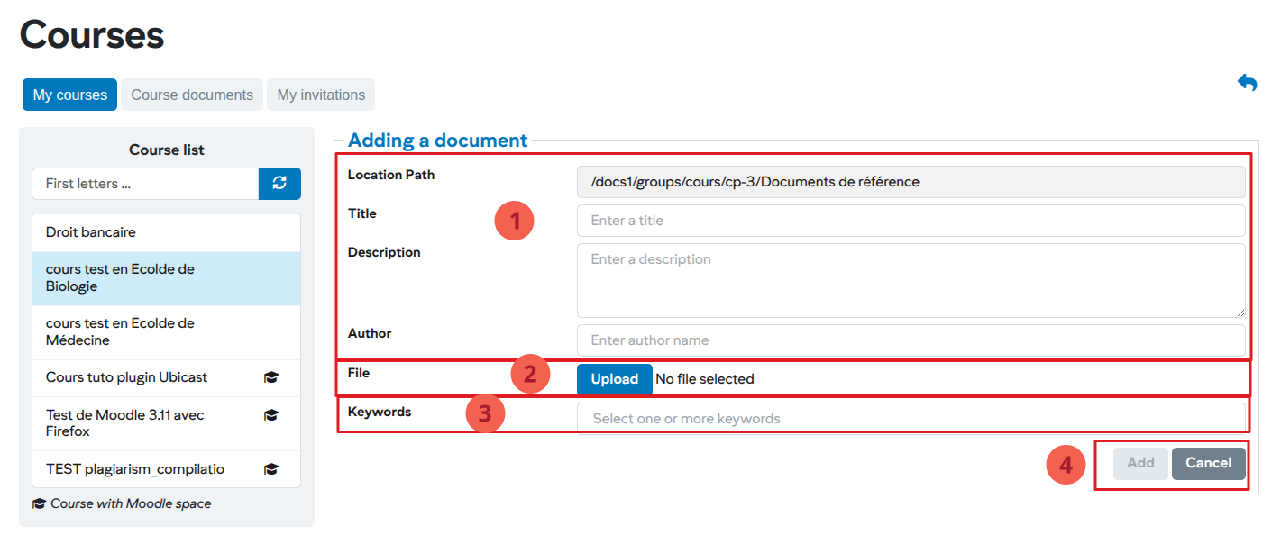Click the First letters search field
Image resolution: width=1281 pixels, height=544 pixels.
(145, 184)
